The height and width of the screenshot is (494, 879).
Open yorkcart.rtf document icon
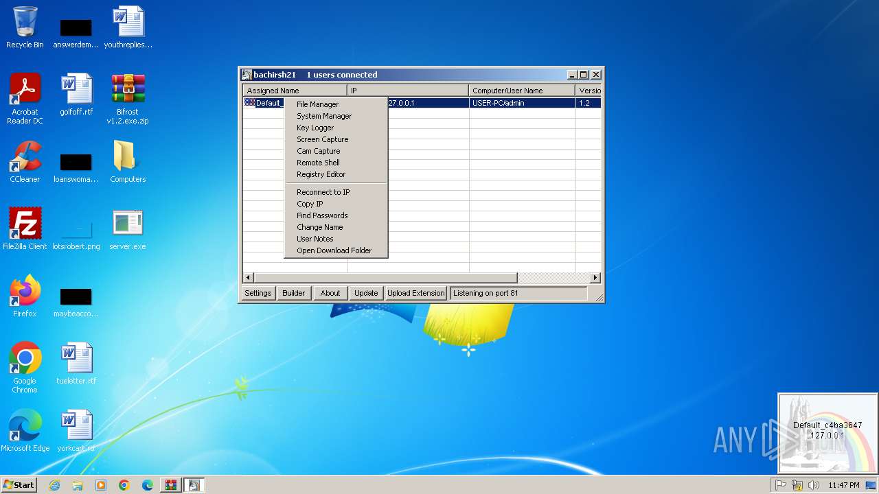pyautogui.click(x=76, y=431)
